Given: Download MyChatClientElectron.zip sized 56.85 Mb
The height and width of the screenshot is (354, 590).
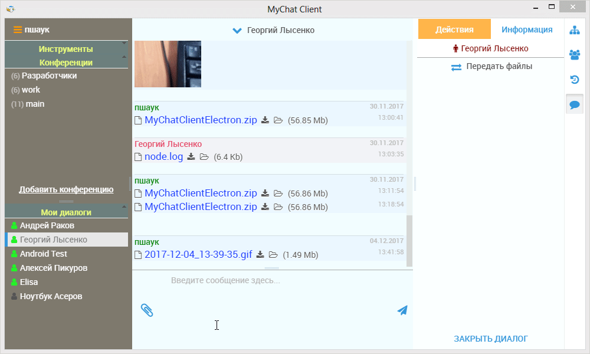Looking at the screenshot, I should point(265,120).
